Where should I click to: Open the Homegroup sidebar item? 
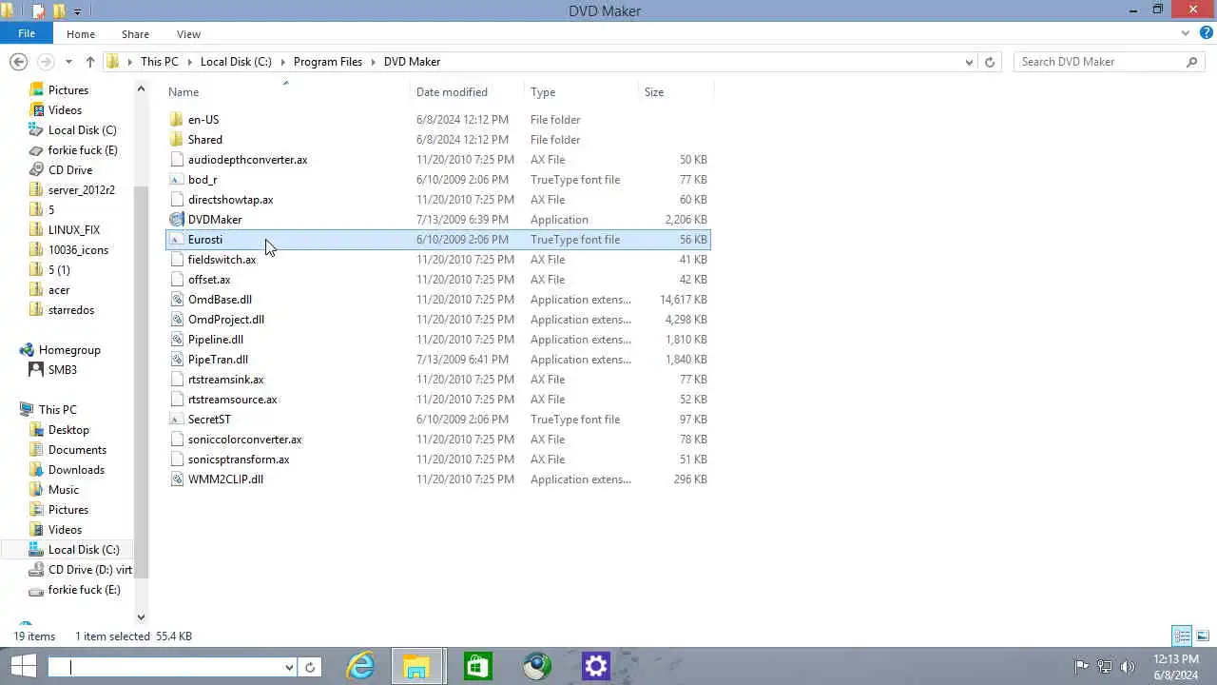[x=68, y=350]
